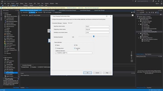Switch to the Columns dialog tab

(65, 23)
